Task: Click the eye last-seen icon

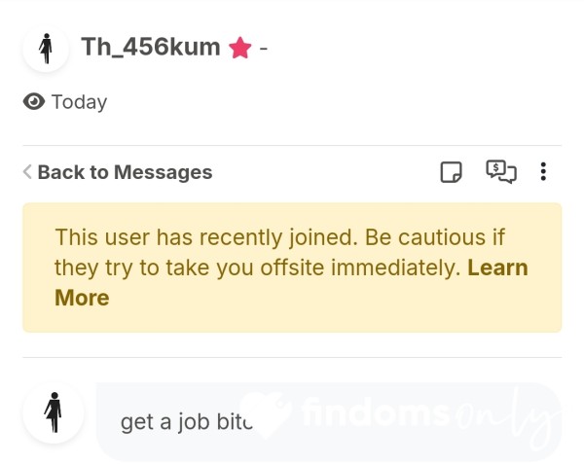Action: (34, 101)
